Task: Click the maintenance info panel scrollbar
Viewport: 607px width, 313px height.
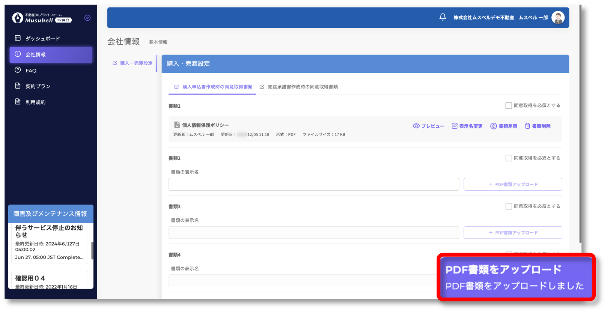Action: pos(92,250)
